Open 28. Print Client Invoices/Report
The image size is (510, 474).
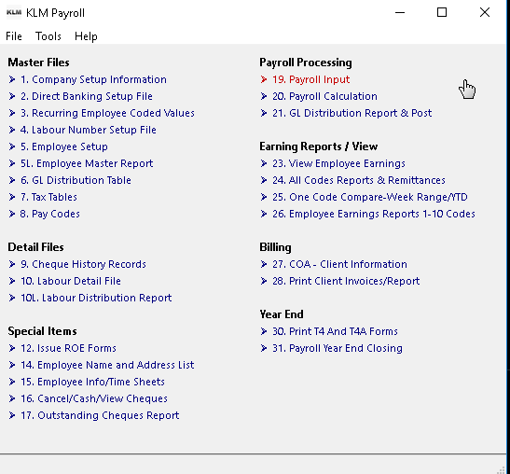click(346, 281)
